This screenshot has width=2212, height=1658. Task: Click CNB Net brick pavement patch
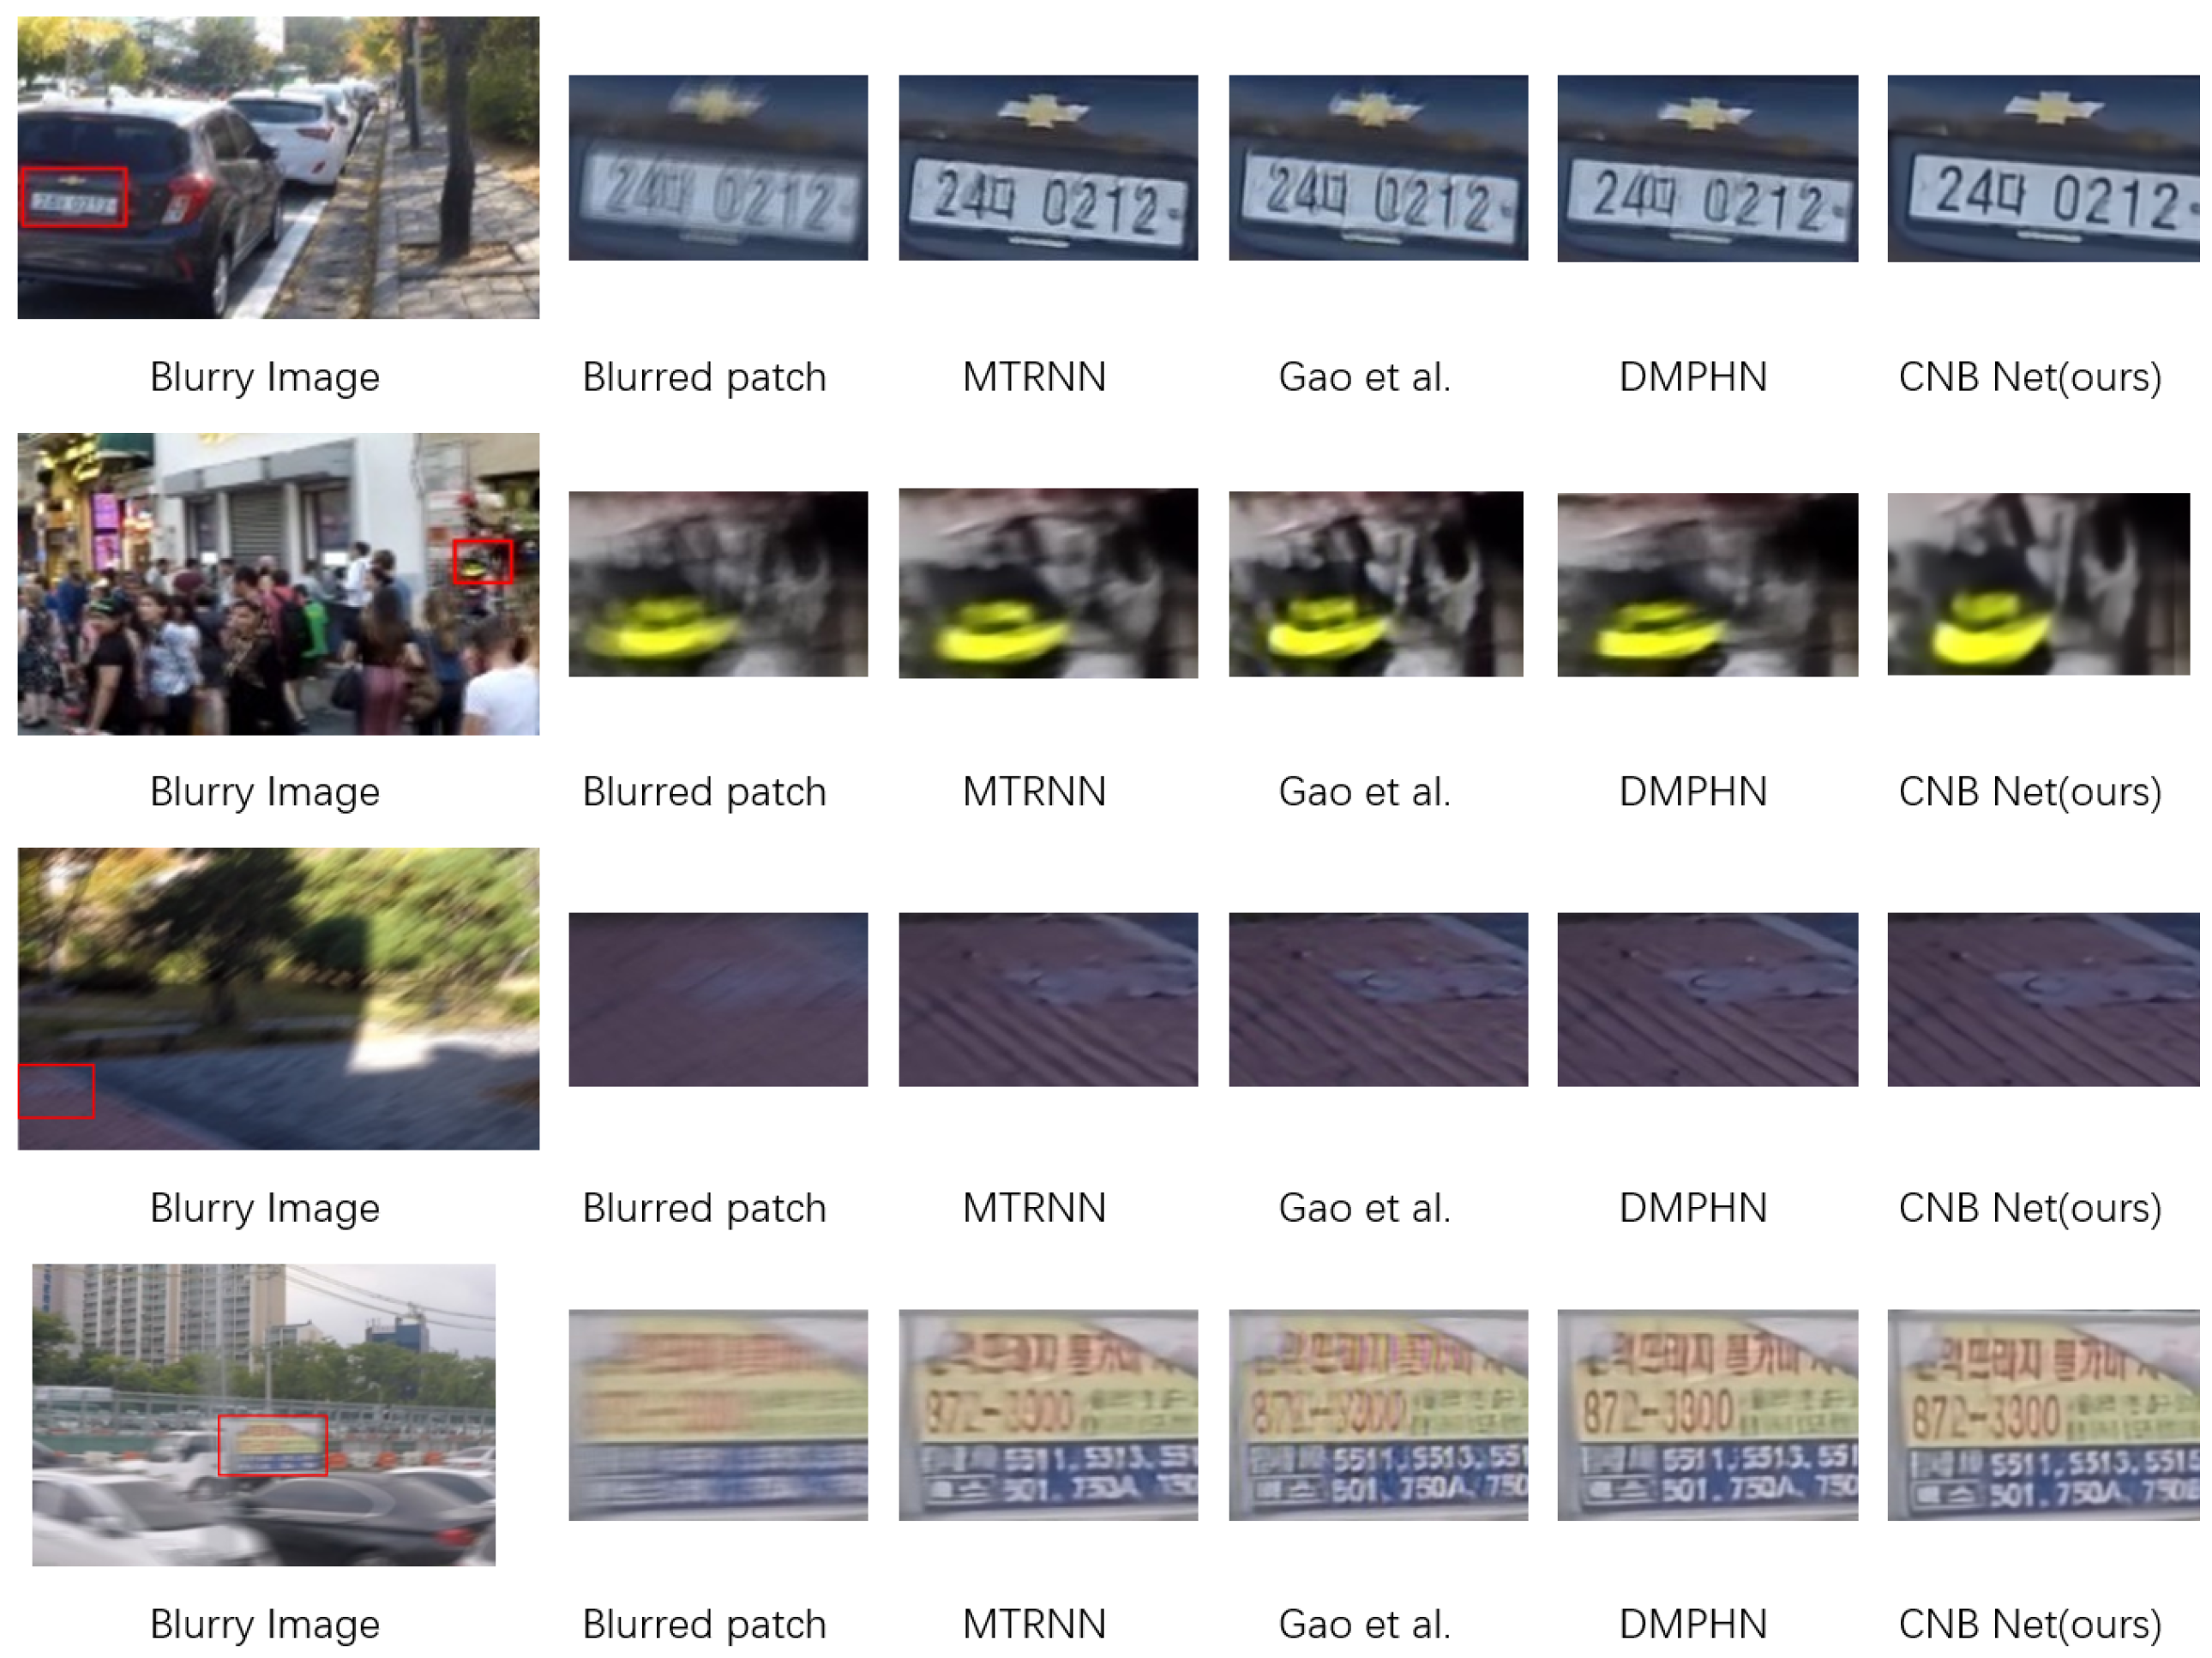tap(2043, 999)
